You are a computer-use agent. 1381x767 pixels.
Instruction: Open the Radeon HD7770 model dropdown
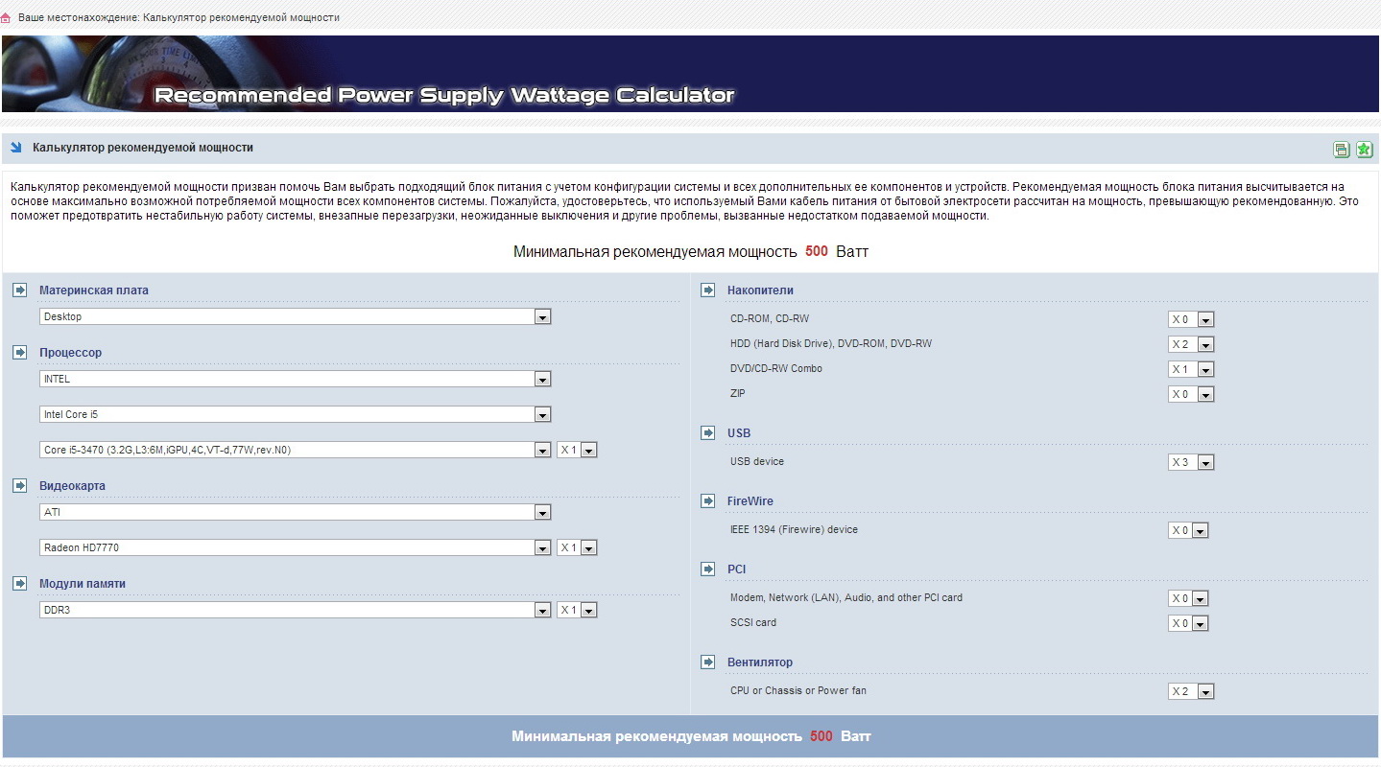pyautogui.click(x=296, y=547)
